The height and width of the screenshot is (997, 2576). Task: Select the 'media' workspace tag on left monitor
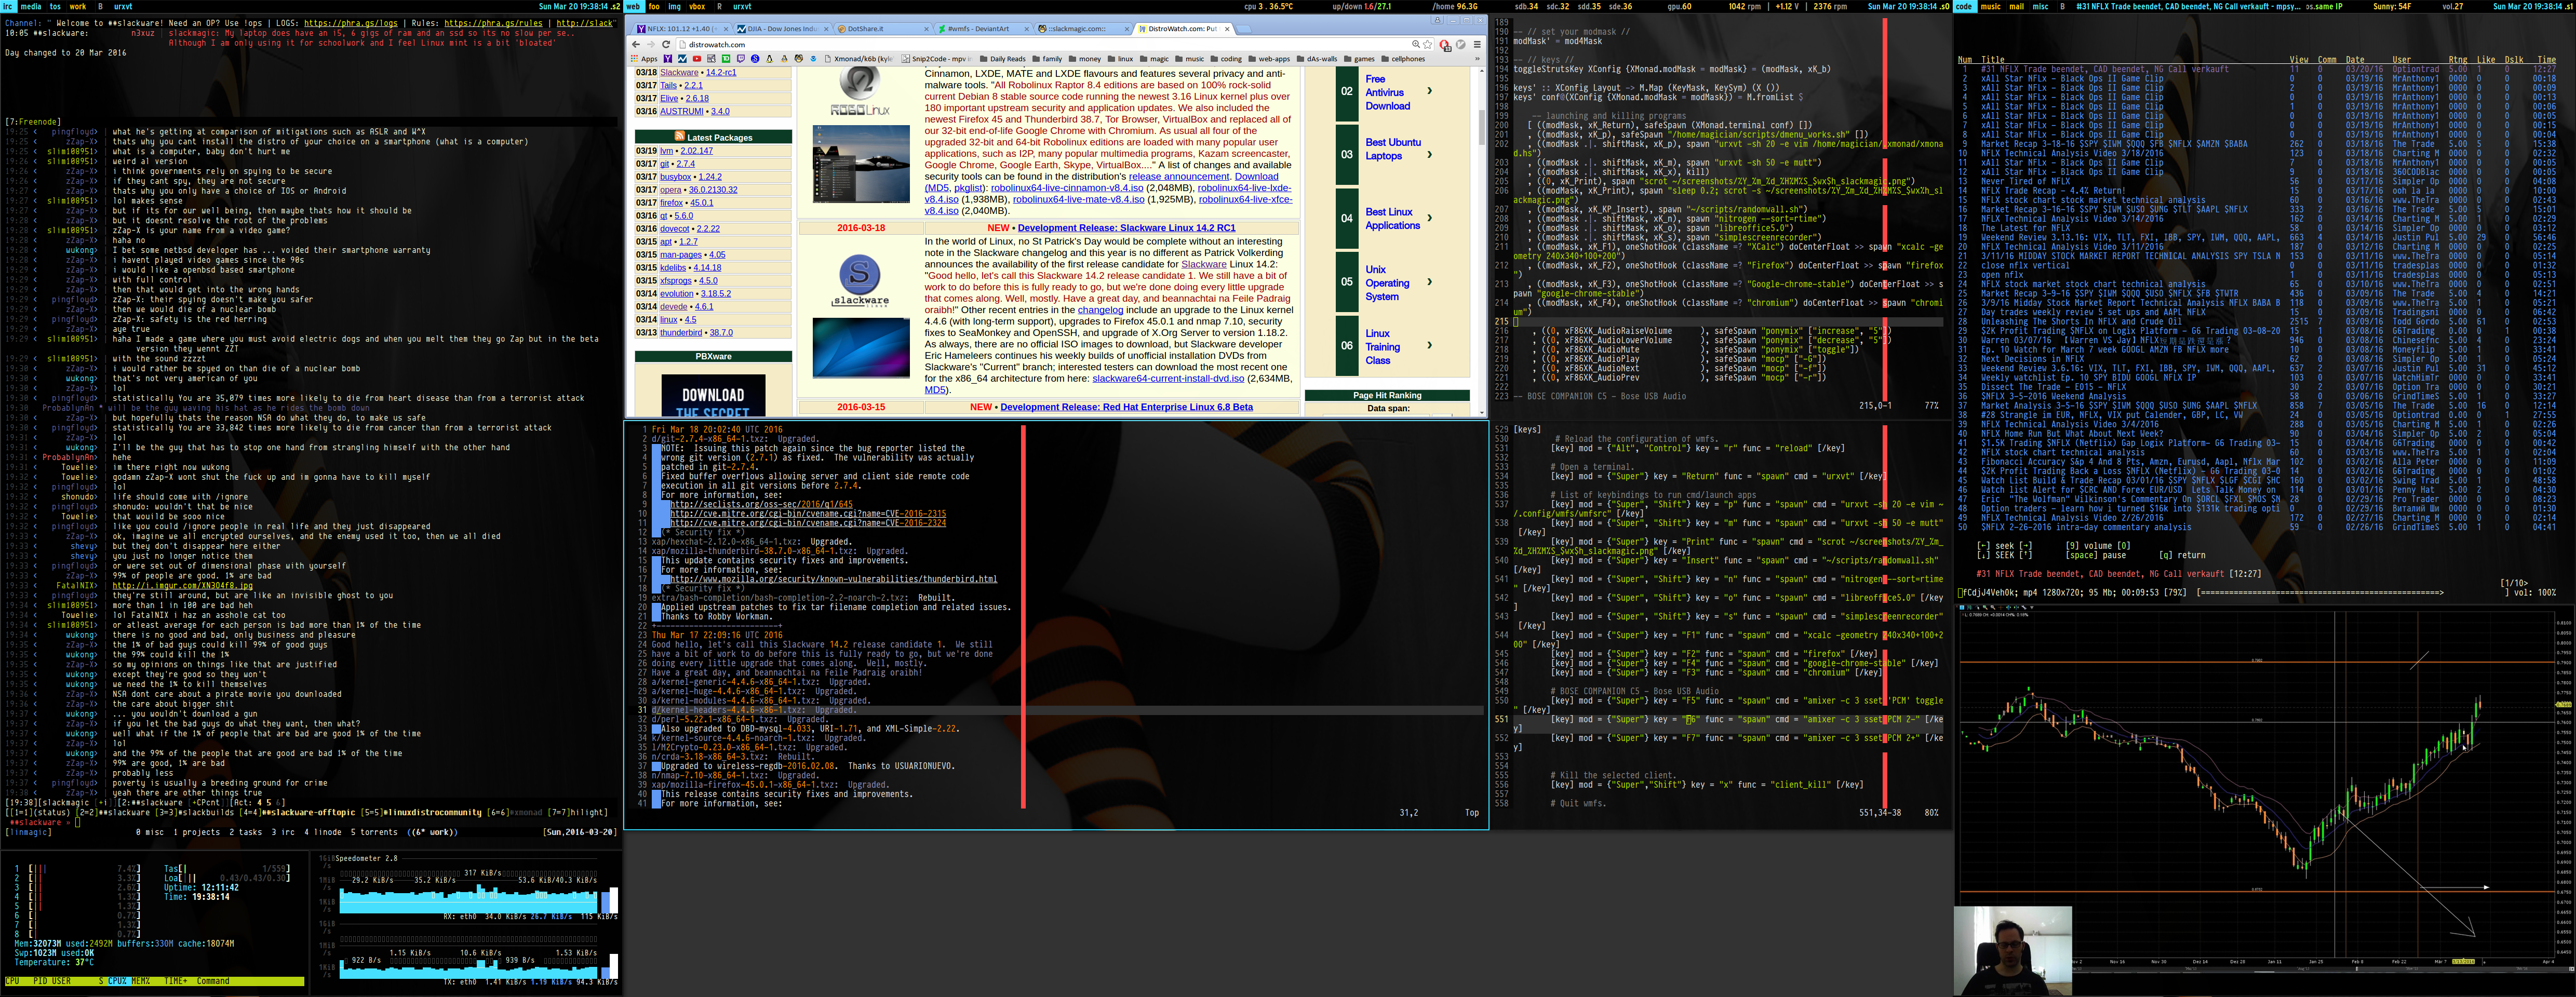31,6
